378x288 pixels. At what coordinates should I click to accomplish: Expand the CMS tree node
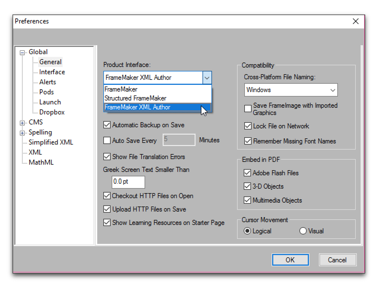(22, 123)
